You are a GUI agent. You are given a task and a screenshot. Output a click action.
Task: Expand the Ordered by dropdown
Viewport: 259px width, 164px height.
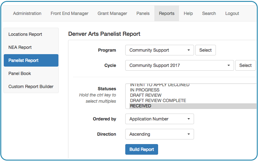click(x=160, y=119)
